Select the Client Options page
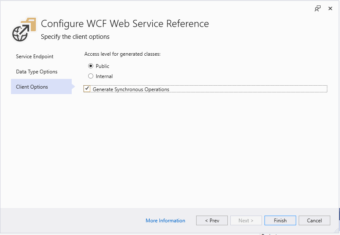Screen dimensions: 340x235 32,87
